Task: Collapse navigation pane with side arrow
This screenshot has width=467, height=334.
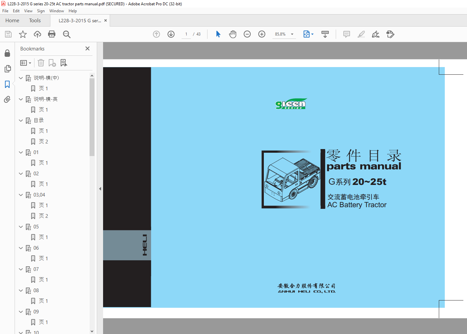Action: (x=100, y=189)
